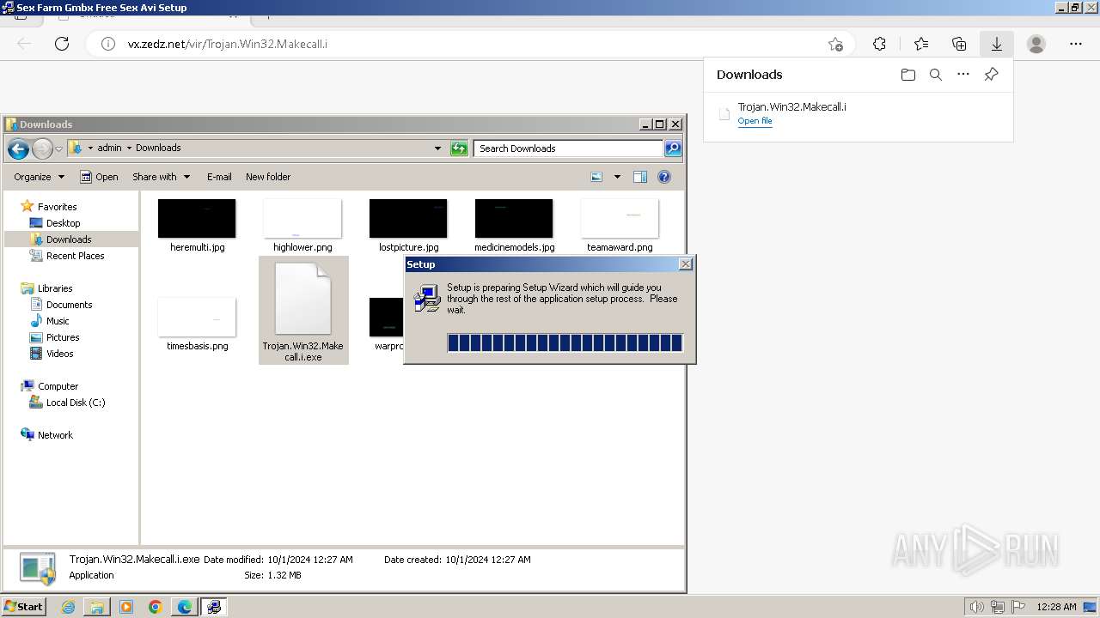Click the Explorer search magnifier button
This screenshot has height=618, width=1100.
pos(673,148)
